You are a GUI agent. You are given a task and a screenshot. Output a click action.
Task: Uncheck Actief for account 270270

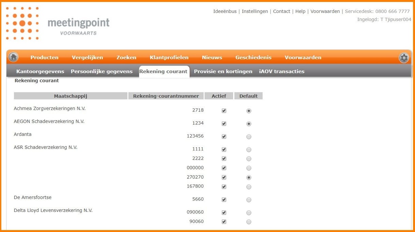(x=224, y=177)
